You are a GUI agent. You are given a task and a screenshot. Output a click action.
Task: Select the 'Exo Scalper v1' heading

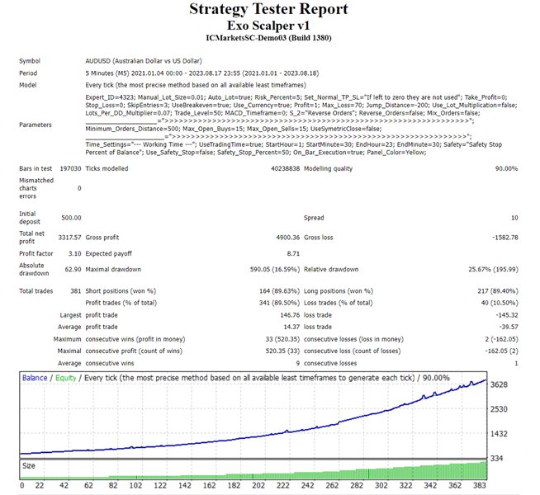[x=268, y=26]
